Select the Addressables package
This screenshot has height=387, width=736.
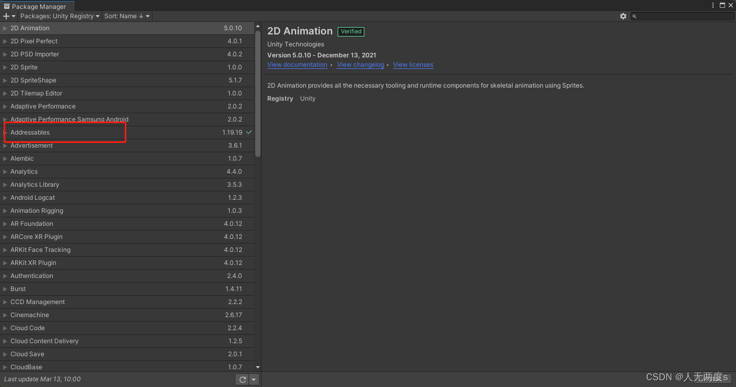pos(127,132)
